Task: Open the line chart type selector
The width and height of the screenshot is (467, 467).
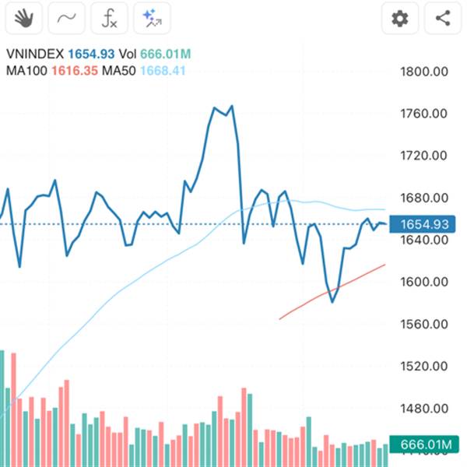Action: point(66,19)
